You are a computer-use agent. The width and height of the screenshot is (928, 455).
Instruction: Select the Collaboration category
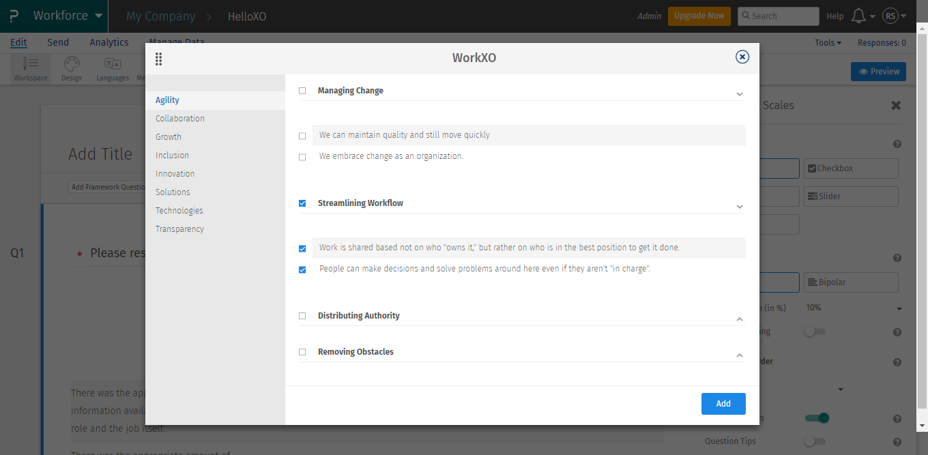point(180,119)
